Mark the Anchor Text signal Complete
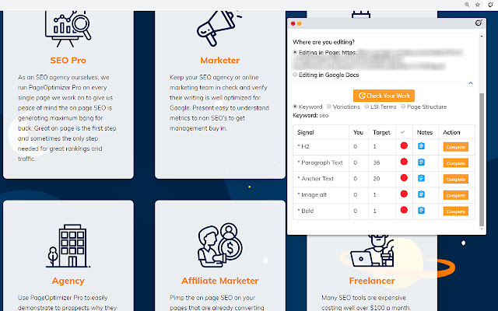The width and height of the screenshot is (498, 311). click(x=456, y=179)
